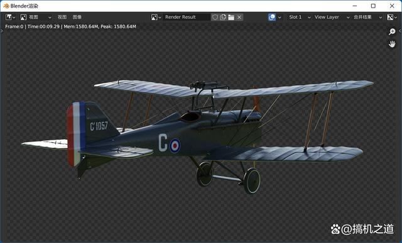Click the Blender logo in title bar
402x243 pixels.
point(6,6)
